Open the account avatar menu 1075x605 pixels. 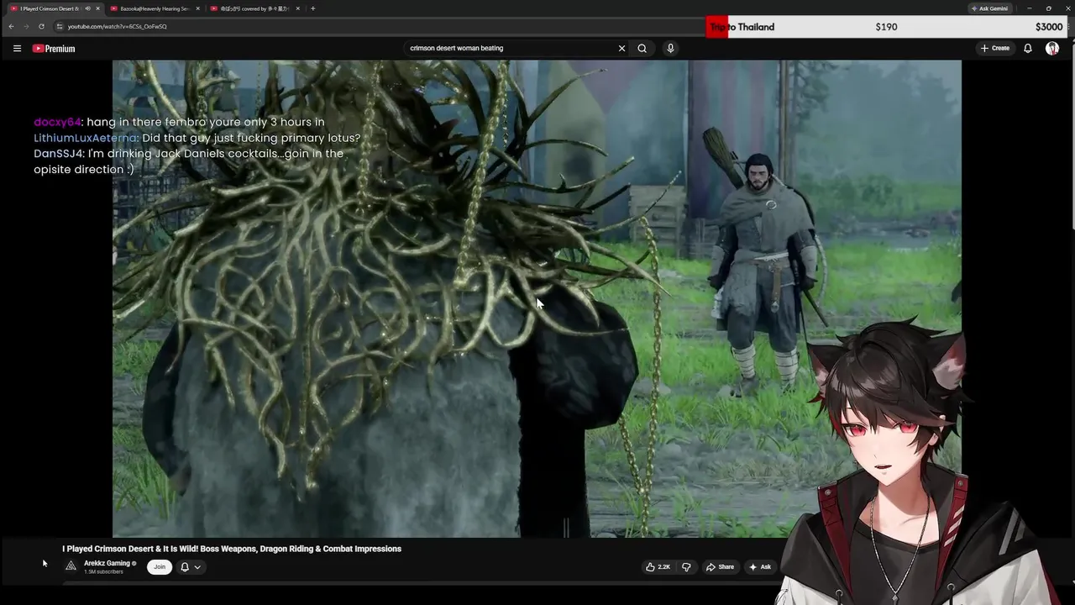(1052, 48)
